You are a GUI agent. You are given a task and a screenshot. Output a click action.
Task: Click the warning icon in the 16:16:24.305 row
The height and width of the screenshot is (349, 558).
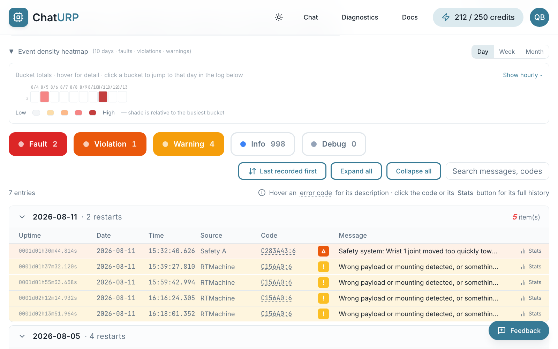[x=323, y=298]
